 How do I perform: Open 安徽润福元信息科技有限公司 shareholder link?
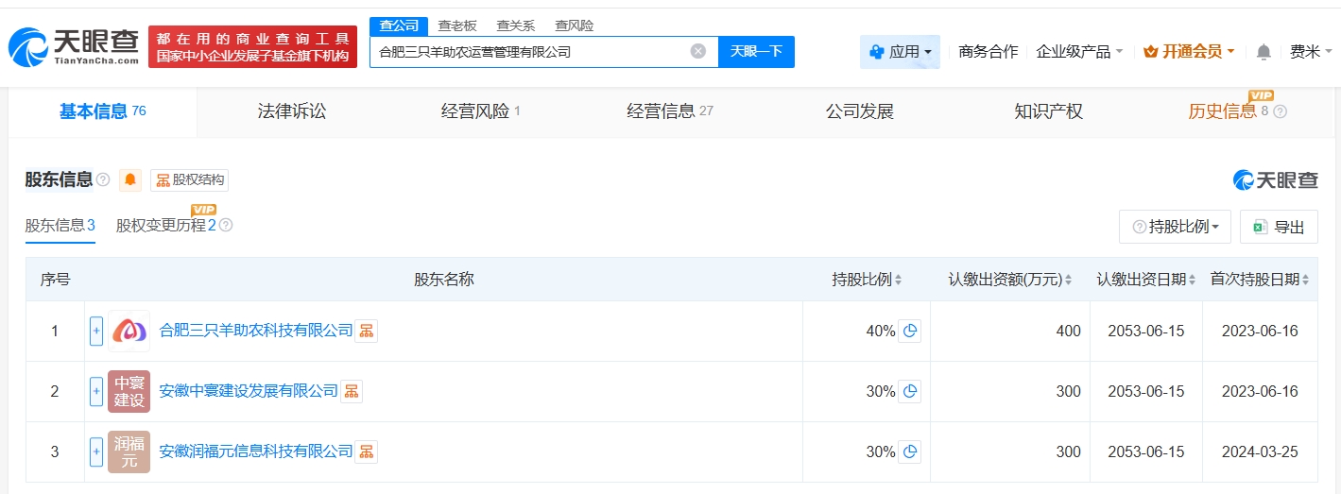click(x=255, y=451)
